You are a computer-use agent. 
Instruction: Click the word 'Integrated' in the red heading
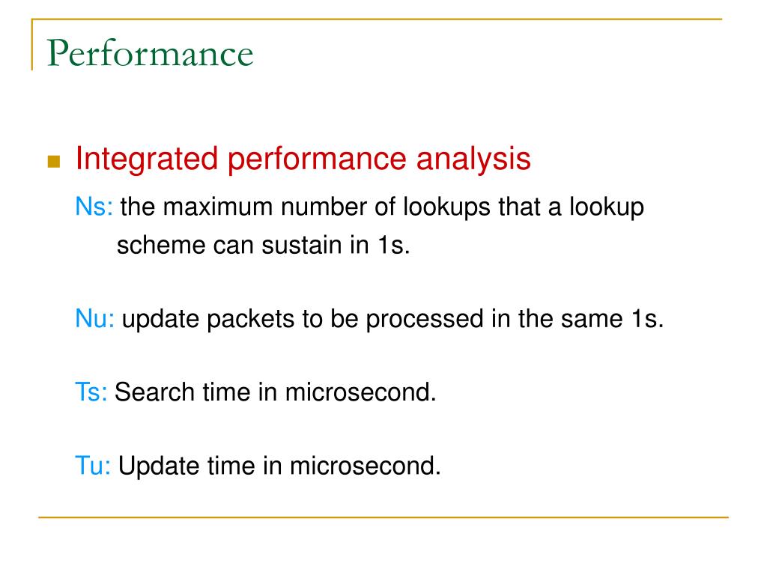coord(147,159)
